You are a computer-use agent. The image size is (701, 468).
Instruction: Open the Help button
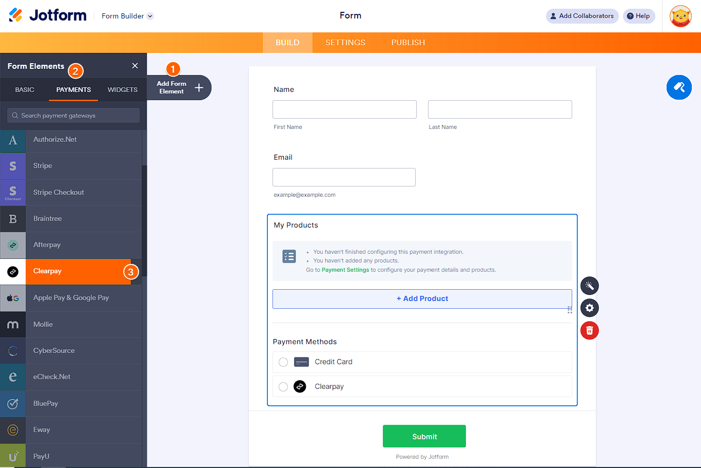[639, 16]
